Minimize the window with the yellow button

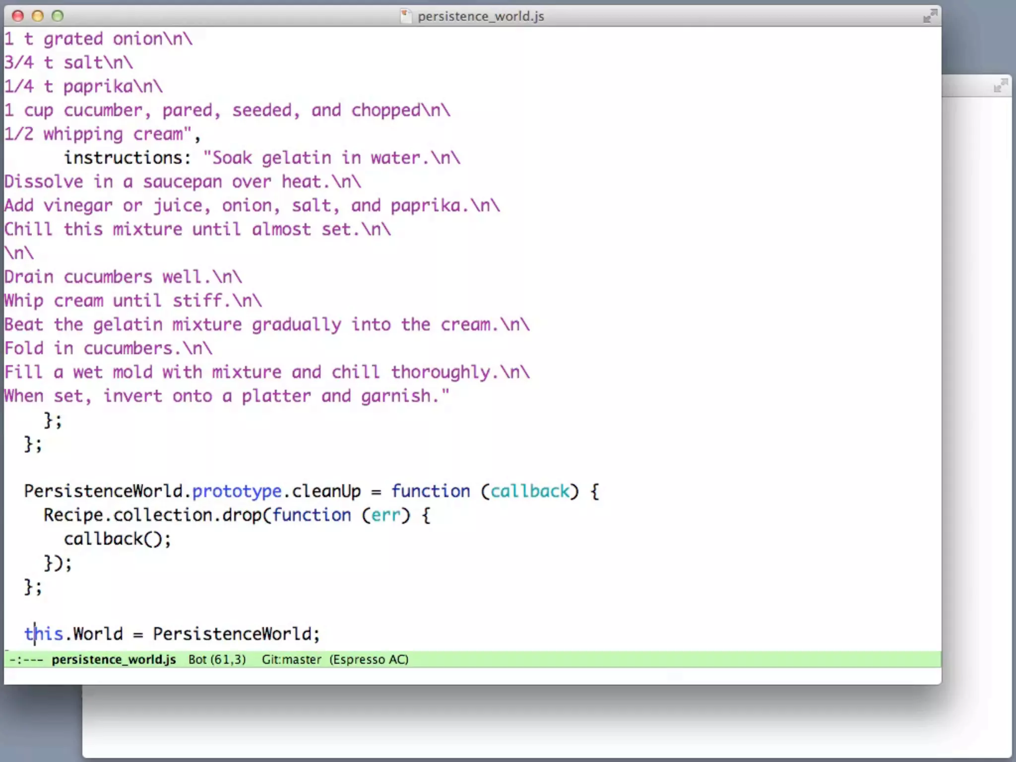[x=38, y=16]
